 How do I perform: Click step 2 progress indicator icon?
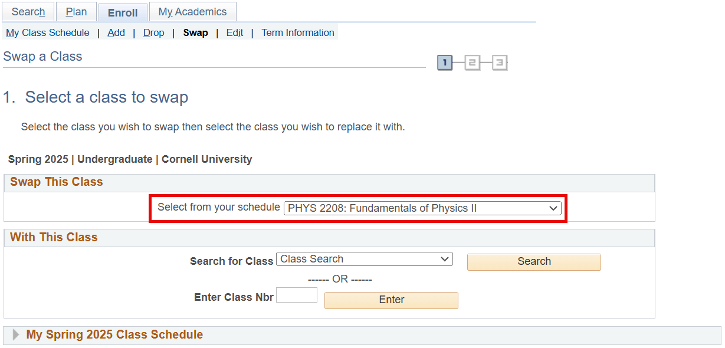click(473, 63)
